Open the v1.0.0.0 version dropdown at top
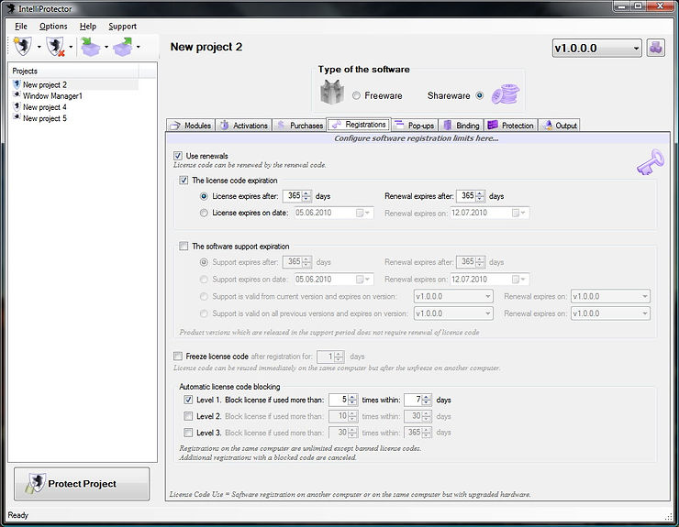This screenshot has height=527, width=679. click(x=596, y=48)
